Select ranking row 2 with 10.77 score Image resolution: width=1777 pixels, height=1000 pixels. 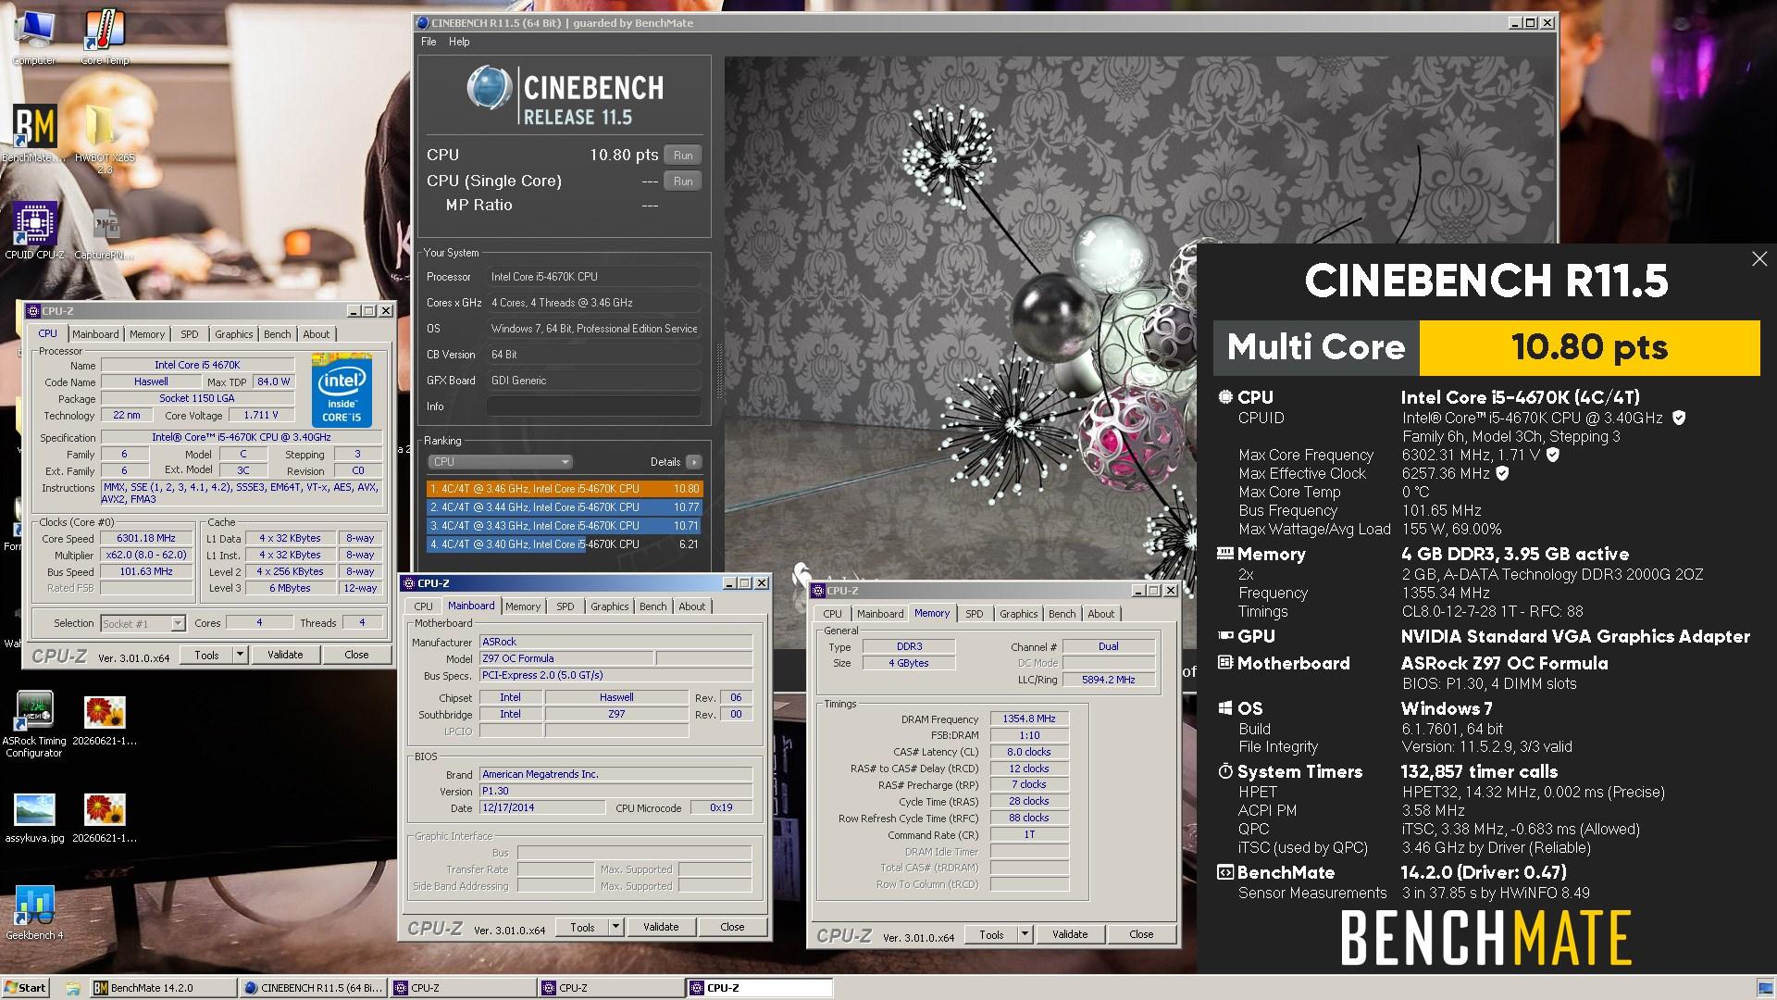point(565,507)
